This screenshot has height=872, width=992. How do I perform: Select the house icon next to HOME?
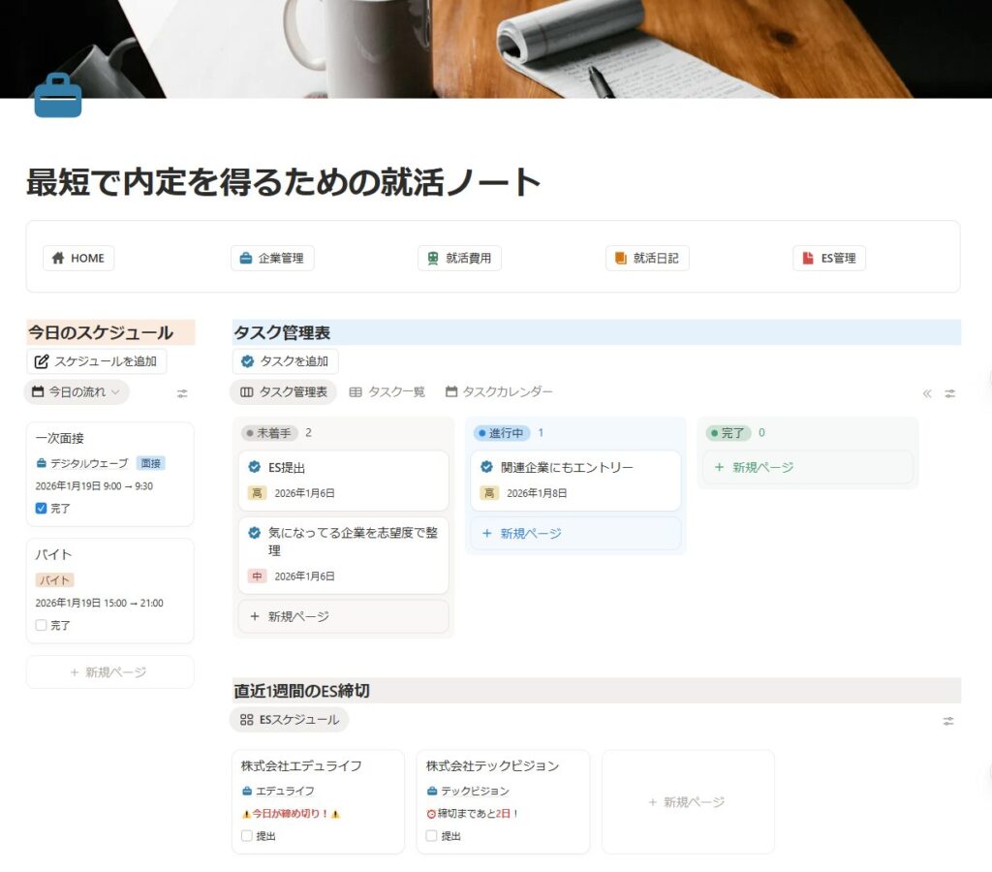pyautogui.click(x=58, y=258)
